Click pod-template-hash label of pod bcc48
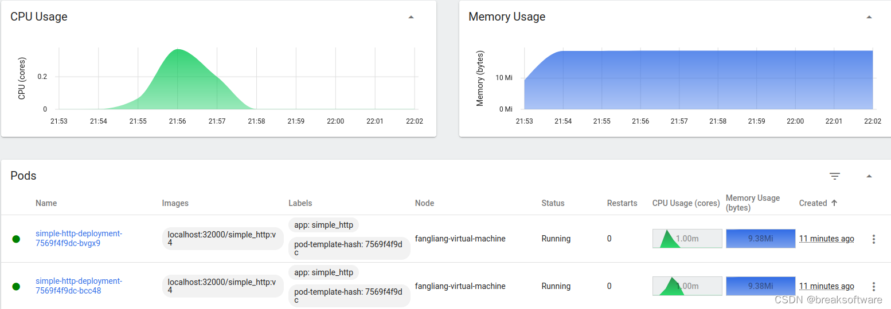The width and height of the screenshot is (891, 309). pos(349,296)
